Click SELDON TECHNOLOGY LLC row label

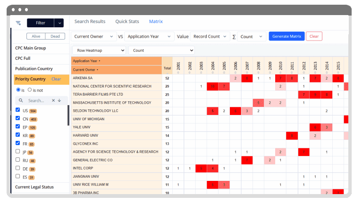click(95, 111)
